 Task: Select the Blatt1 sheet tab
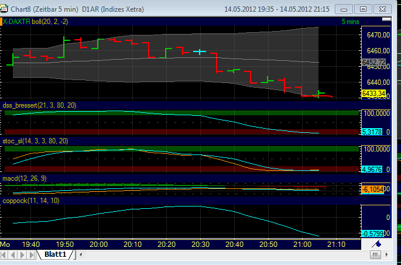coord(55,254)
